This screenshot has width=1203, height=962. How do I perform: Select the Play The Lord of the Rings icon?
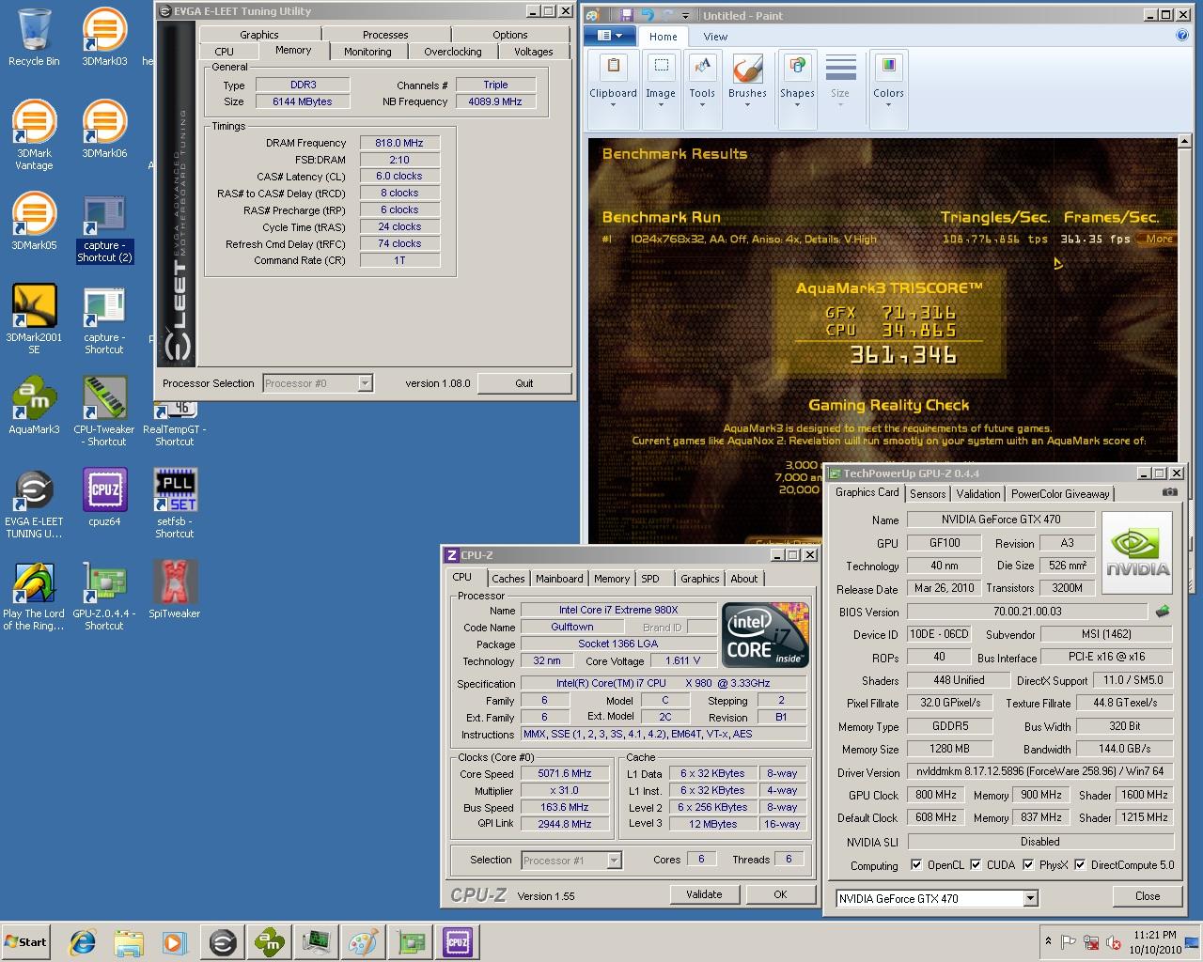coord(34,596)
